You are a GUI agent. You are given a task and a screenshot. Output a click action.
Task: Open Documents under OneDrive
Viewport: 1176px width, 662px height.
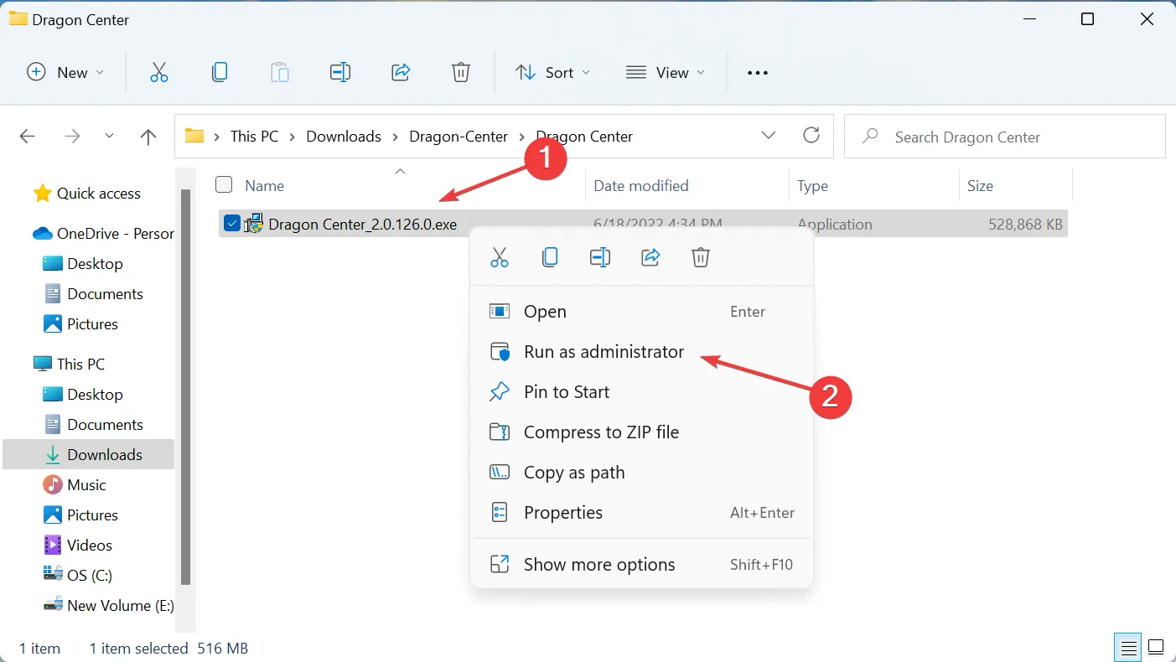point(93,294)
